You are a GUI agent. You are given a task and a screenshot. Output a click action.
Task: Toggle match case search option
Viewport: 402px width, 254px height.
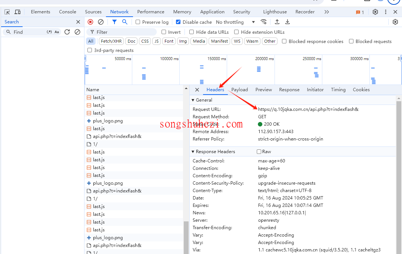point(57,32)
